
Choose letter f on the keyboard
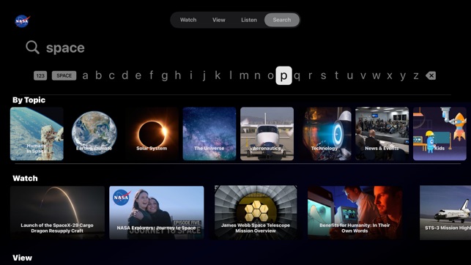coord(152,75)
